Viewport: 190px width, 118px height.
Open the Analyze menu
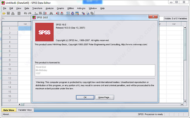[50, 8]
